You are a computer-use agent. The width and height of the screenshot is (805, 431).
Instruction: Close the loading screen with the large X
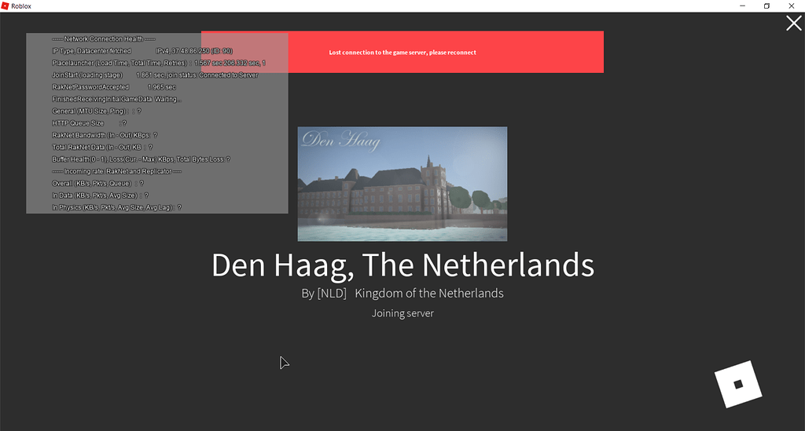click(x=794, y=23)
